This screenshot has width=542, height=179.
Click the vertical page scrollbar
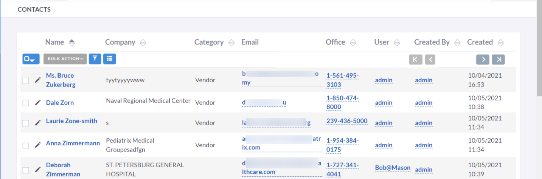[x=539, y=57]
